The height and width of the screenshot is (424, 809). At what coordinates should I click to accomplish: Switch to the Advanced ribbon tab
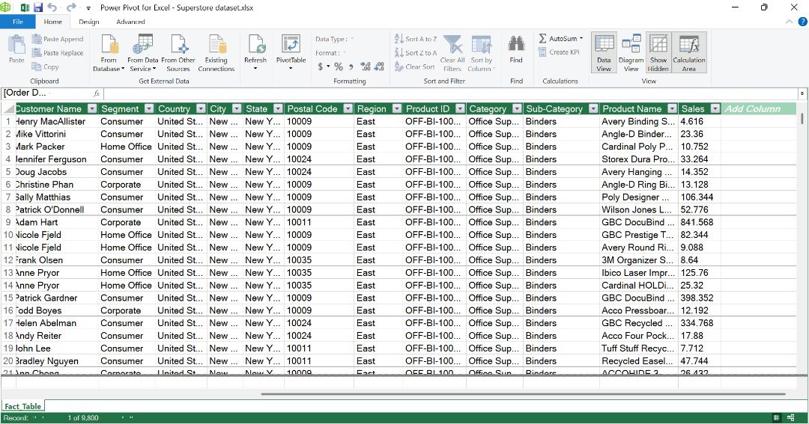tap(130, 22)
